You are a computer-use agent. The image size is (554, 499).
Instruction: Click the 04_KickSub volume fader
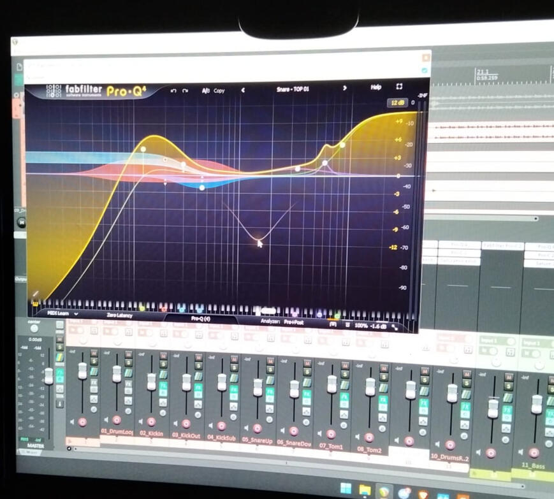pos(222,383)
